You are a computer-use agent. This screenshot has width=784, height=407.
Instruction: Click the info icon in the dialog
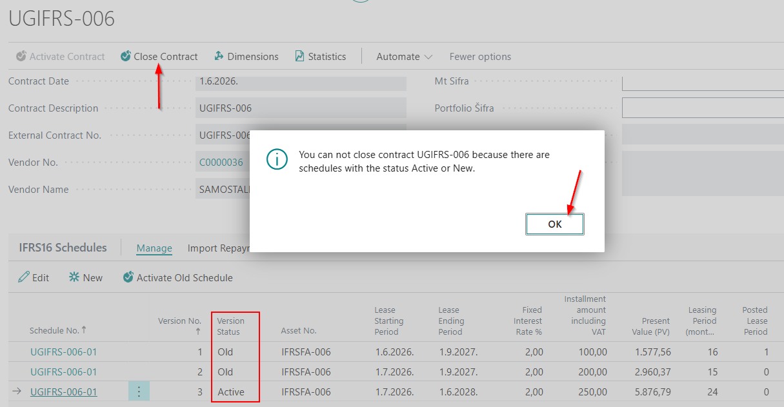click(x=277, y=159)
